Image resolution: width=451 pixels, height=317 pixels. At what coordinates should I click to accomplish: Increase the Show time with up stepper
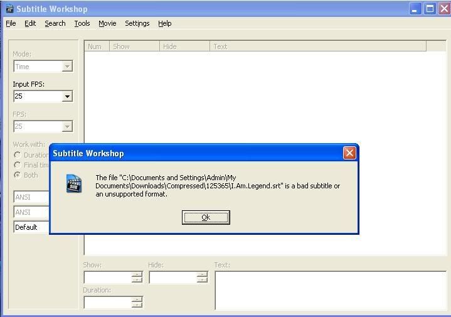pyautogui.click(x=137, y=274)
